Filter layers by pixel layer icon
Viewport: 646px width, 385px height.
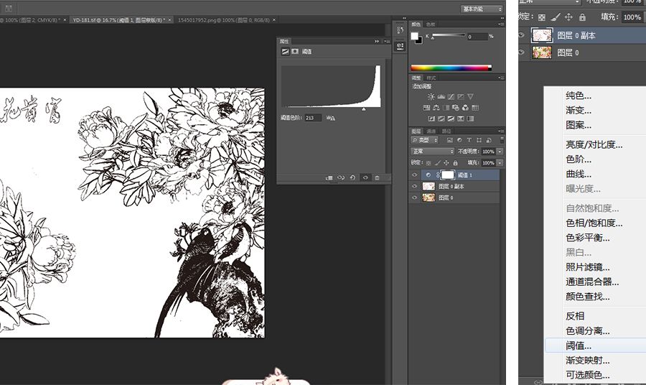450,140
